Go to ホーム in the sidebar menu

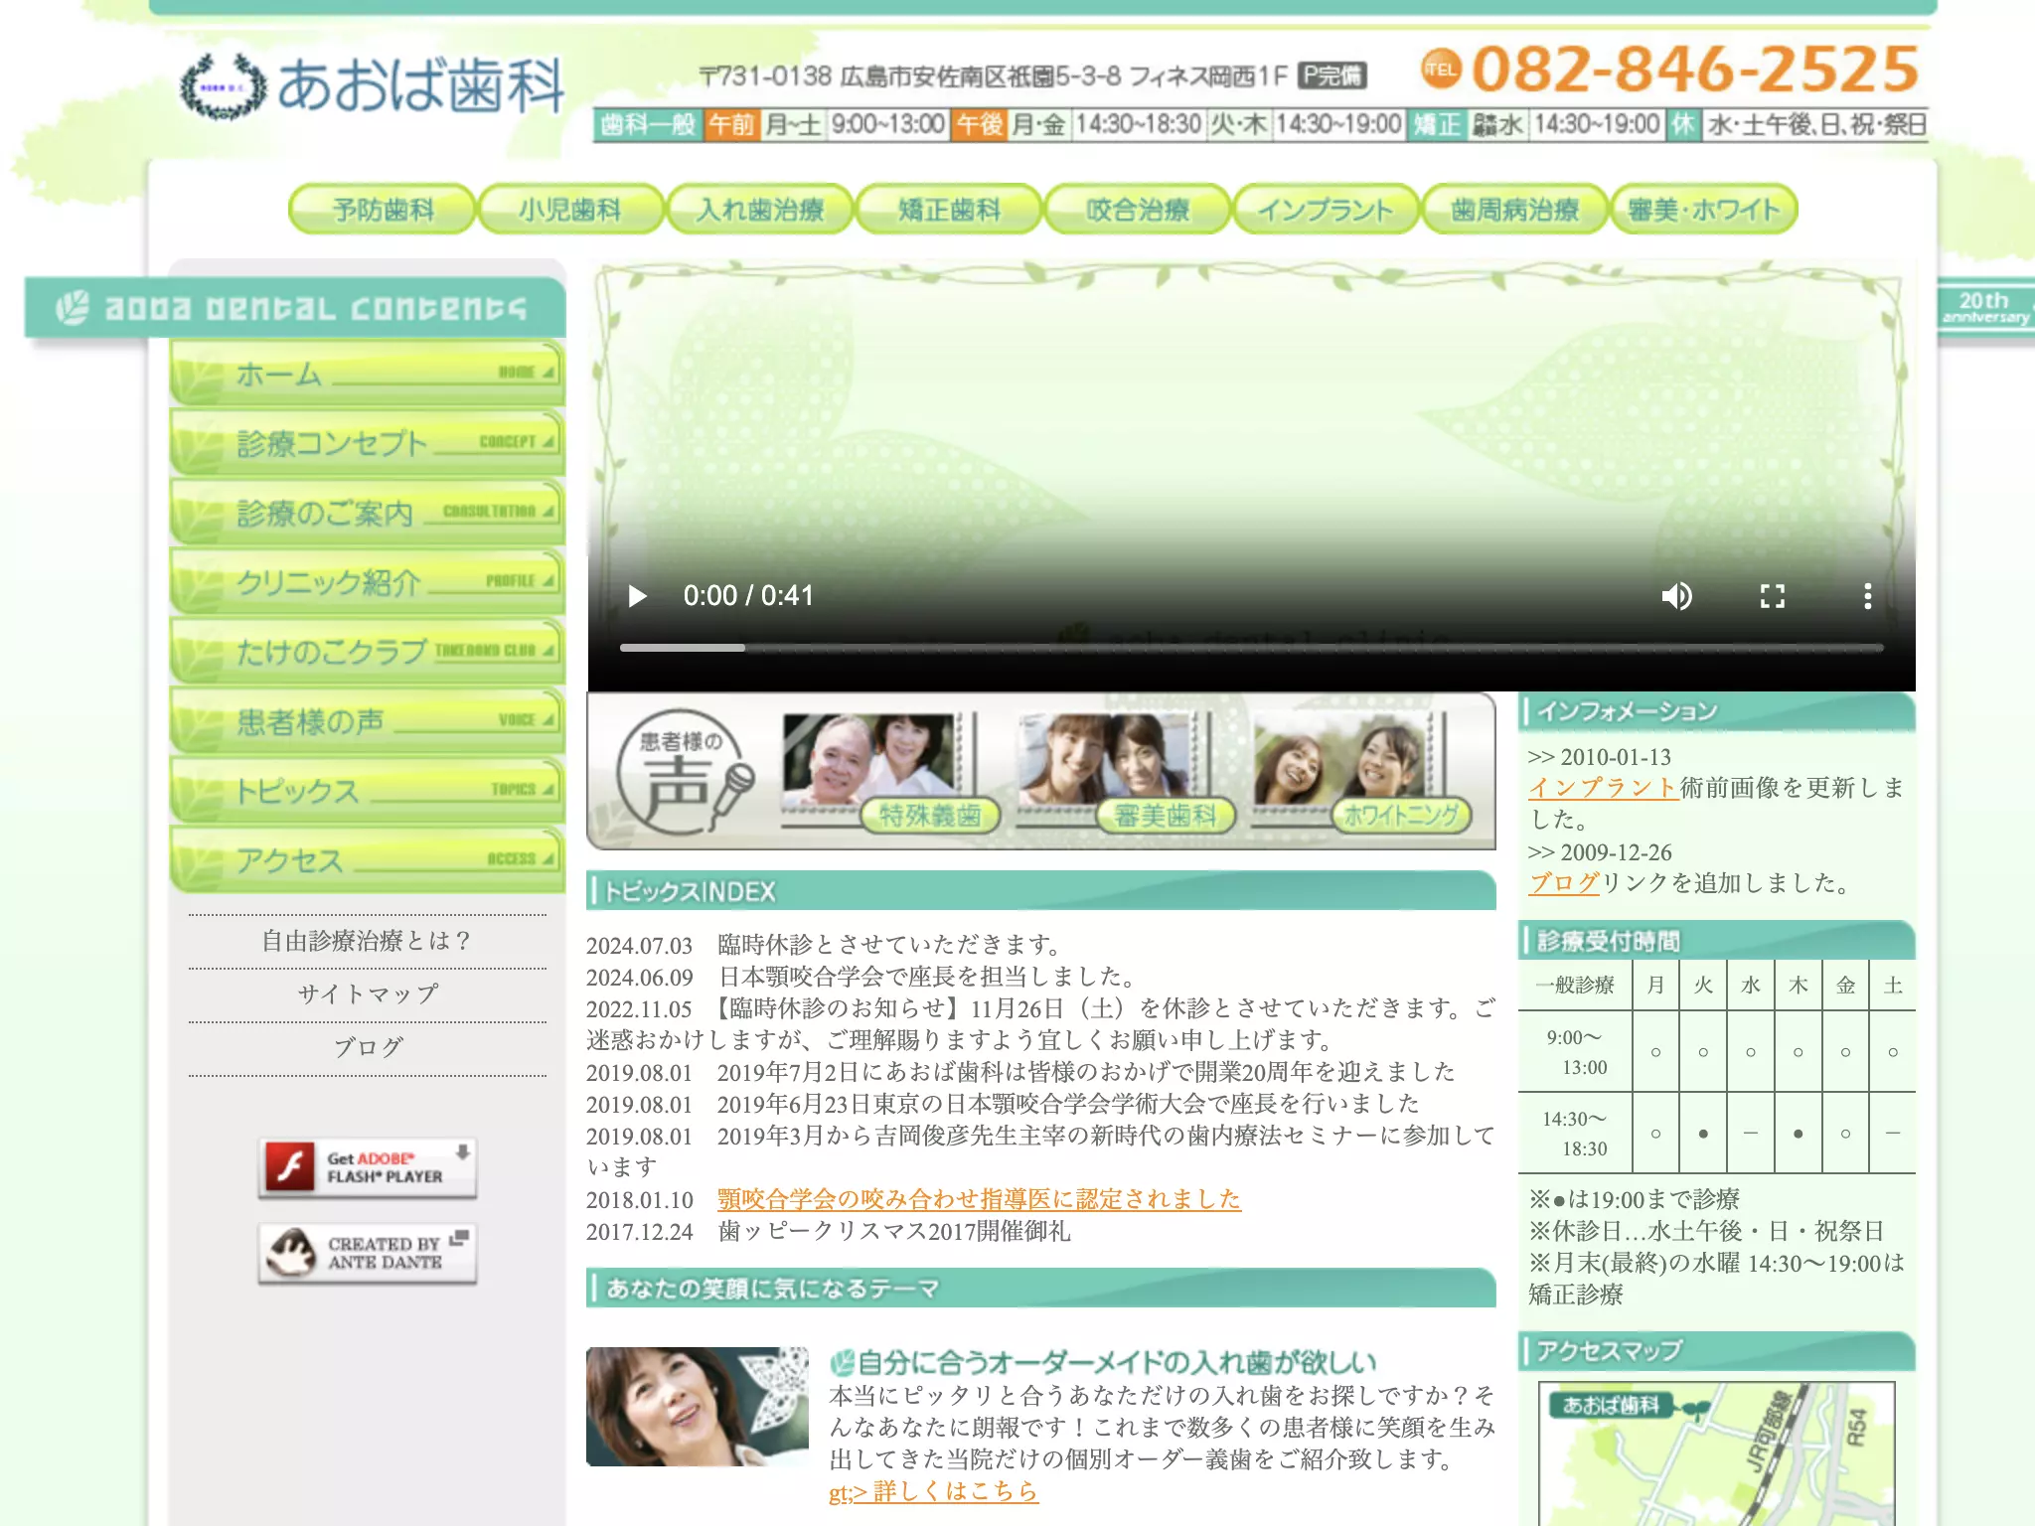(367, 374)
